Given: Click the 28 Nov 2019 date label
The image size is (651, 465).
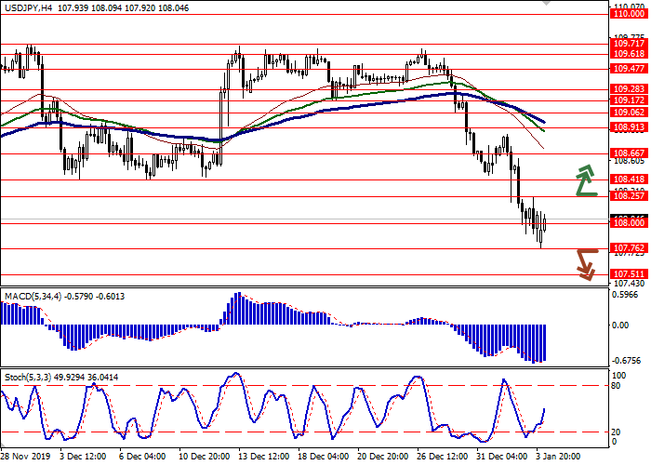Looking at the screenshot, I should tap(25, 458).
